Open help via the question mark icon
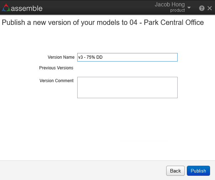This screenshot has width=215, height=180. 202,8
